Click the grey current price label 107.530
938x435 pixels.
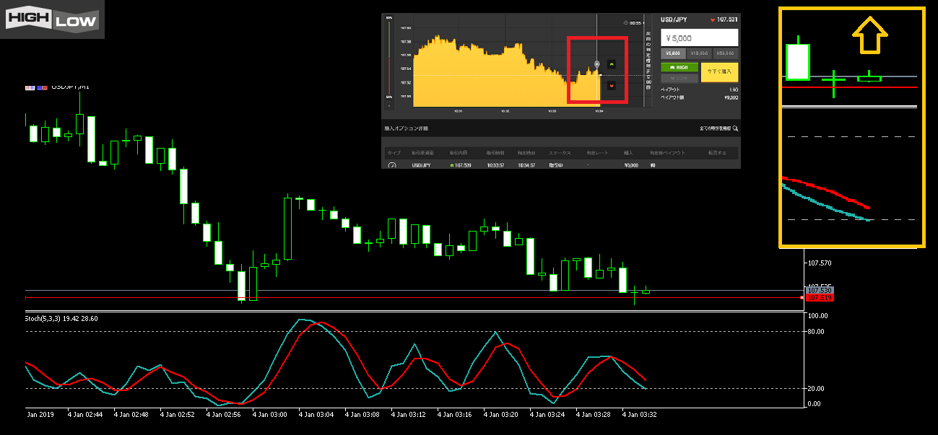click(820, 290)
